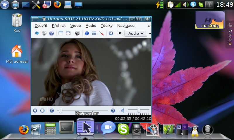
Task: Switch to compact window mode icon
Action: pos(61,33)
